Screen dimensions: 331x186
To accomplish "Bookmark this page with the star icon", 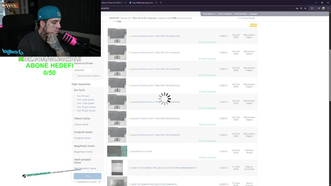I will click(x=305, y=8).
